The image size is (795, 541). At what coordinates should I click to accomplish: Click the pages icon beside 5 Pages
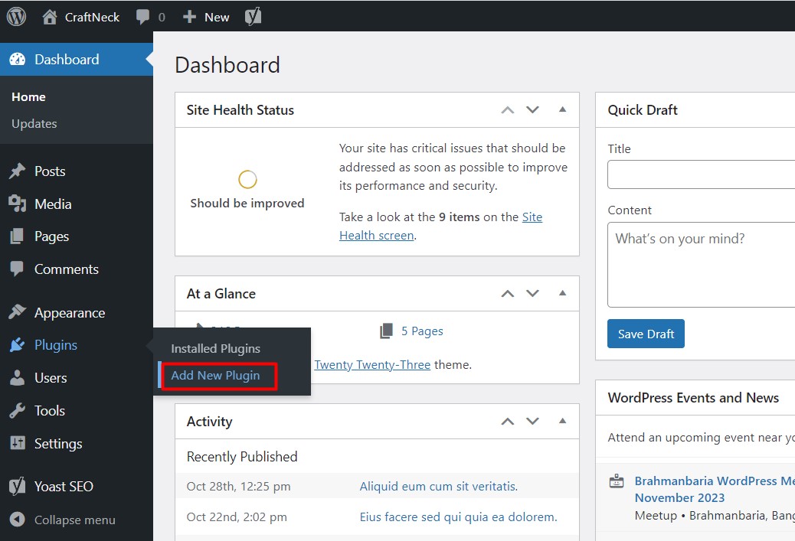coord(386,331)
